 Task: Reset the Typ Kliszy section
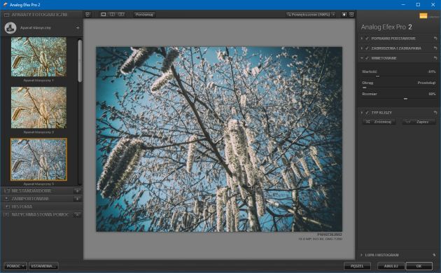click(435, 113)
